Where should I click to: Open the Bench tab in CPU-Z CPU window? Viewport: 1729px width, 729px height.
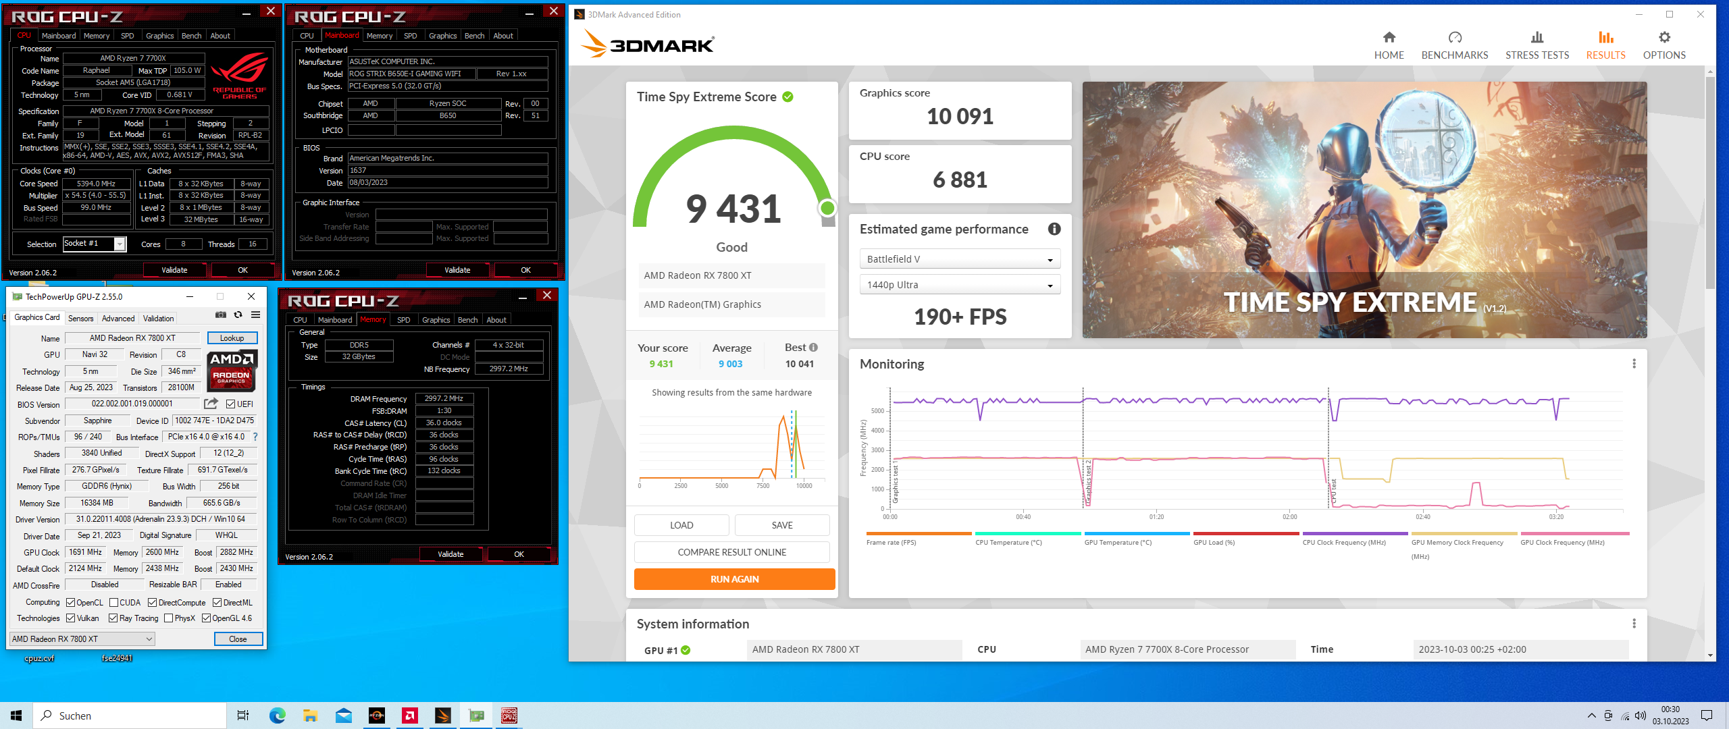191,36
